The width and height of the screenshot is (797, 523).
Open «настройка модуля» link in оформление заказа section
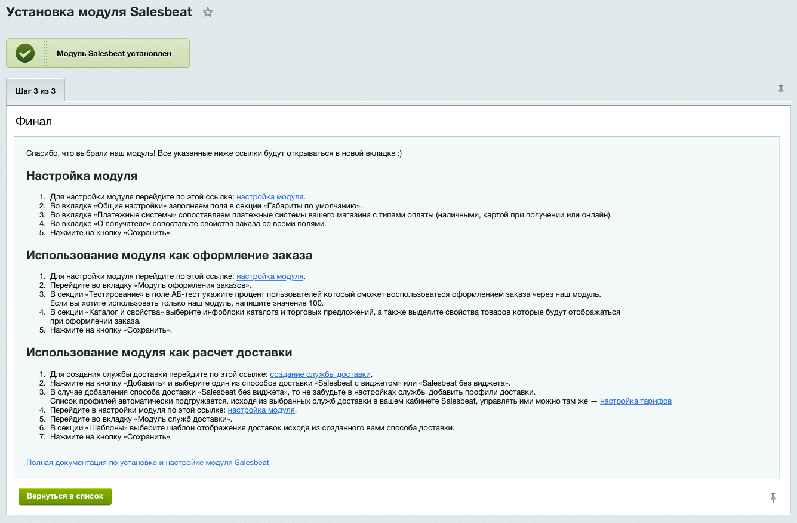270,276
